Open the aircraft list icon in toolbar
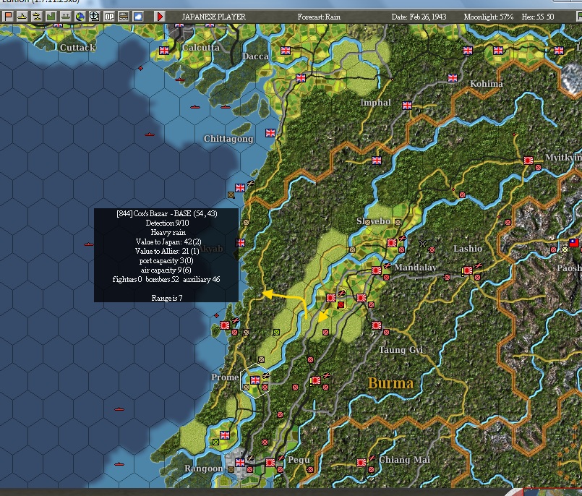The image size is (582, 496). pos(36,17)
